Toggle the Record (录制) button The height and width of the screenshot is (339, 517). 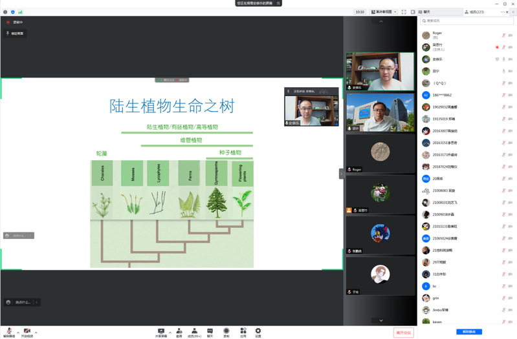coord(226,332)
